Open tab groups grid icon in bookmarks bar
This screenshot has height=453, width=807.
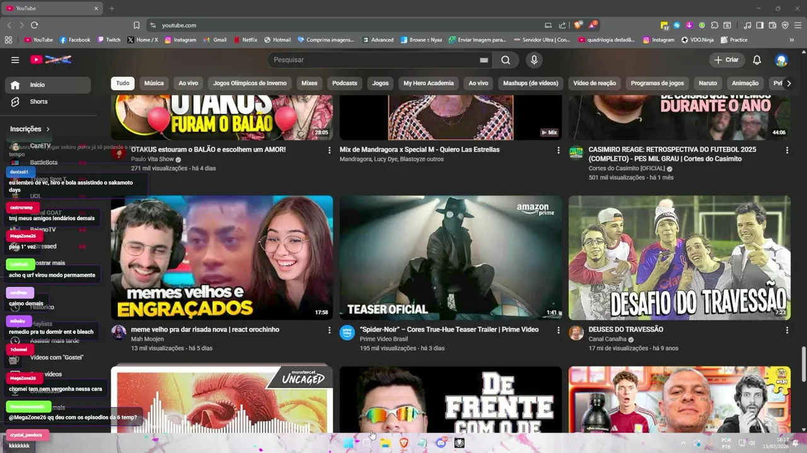tap(8, 40)
